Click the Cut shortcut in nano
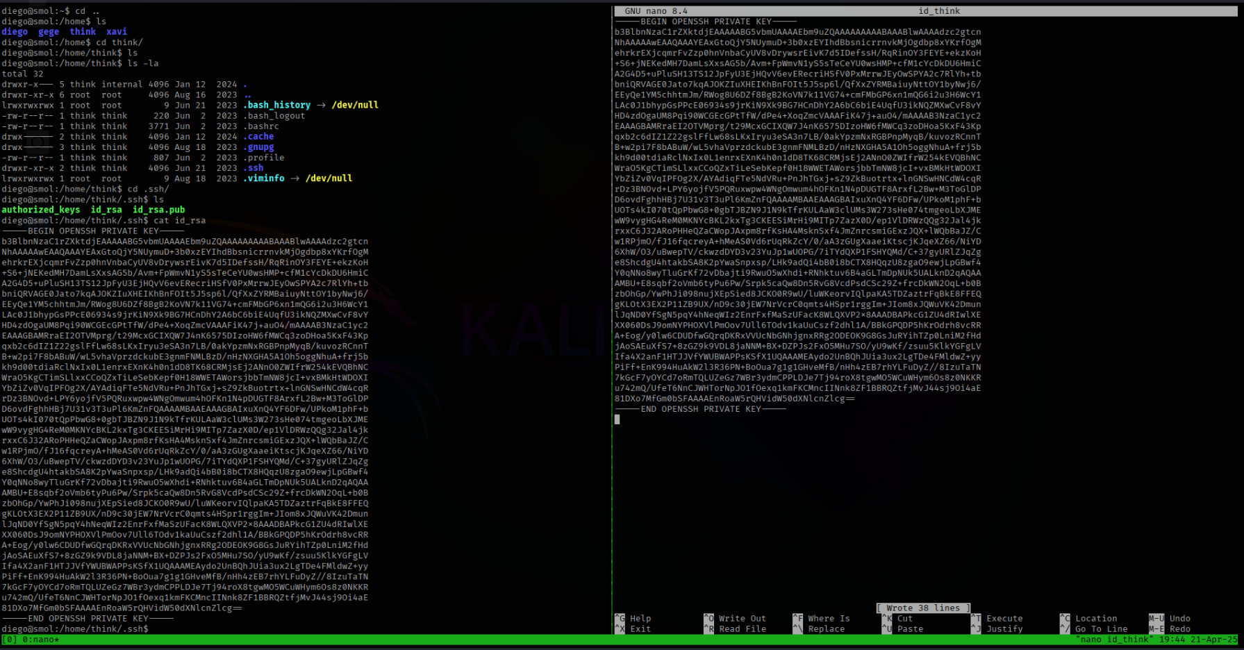Viewport: 1244px width, 650px height. coord(897,619)
